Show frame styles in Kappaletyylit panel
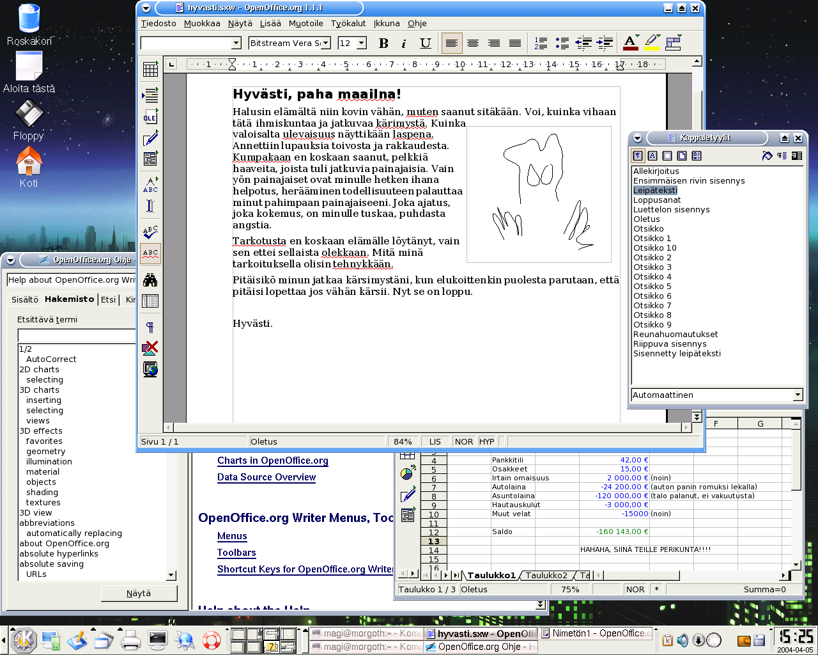This screenshot has width=818, height=655. point(667,155)
